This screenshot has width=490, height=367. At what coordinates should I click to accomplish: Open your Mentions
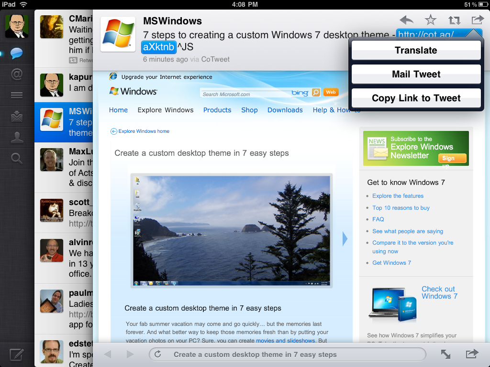pyautogui.click(x=17, y=74)
